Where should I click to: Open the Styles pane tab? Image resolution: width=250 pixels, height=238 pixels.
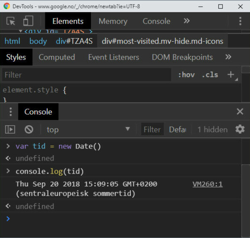16,57
